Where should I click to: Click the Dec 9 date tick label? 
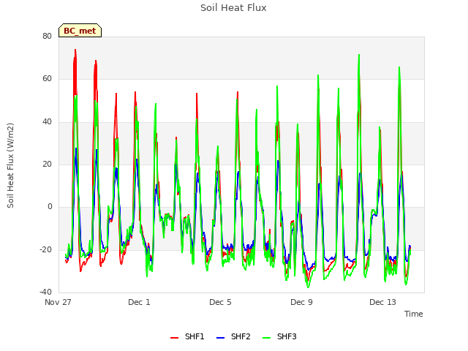[301, 302]
